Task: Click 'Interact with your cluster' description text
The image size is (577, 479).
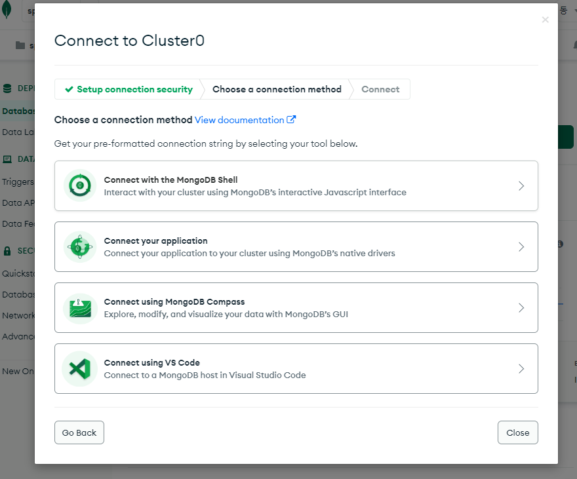Action: coord(255,192)
